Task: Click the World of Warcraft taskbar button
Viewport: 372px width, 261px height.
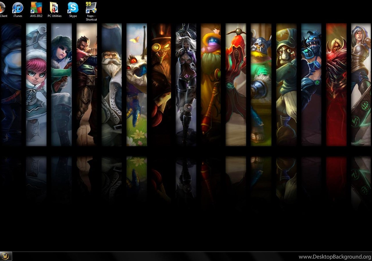Action: click(6, 256)
